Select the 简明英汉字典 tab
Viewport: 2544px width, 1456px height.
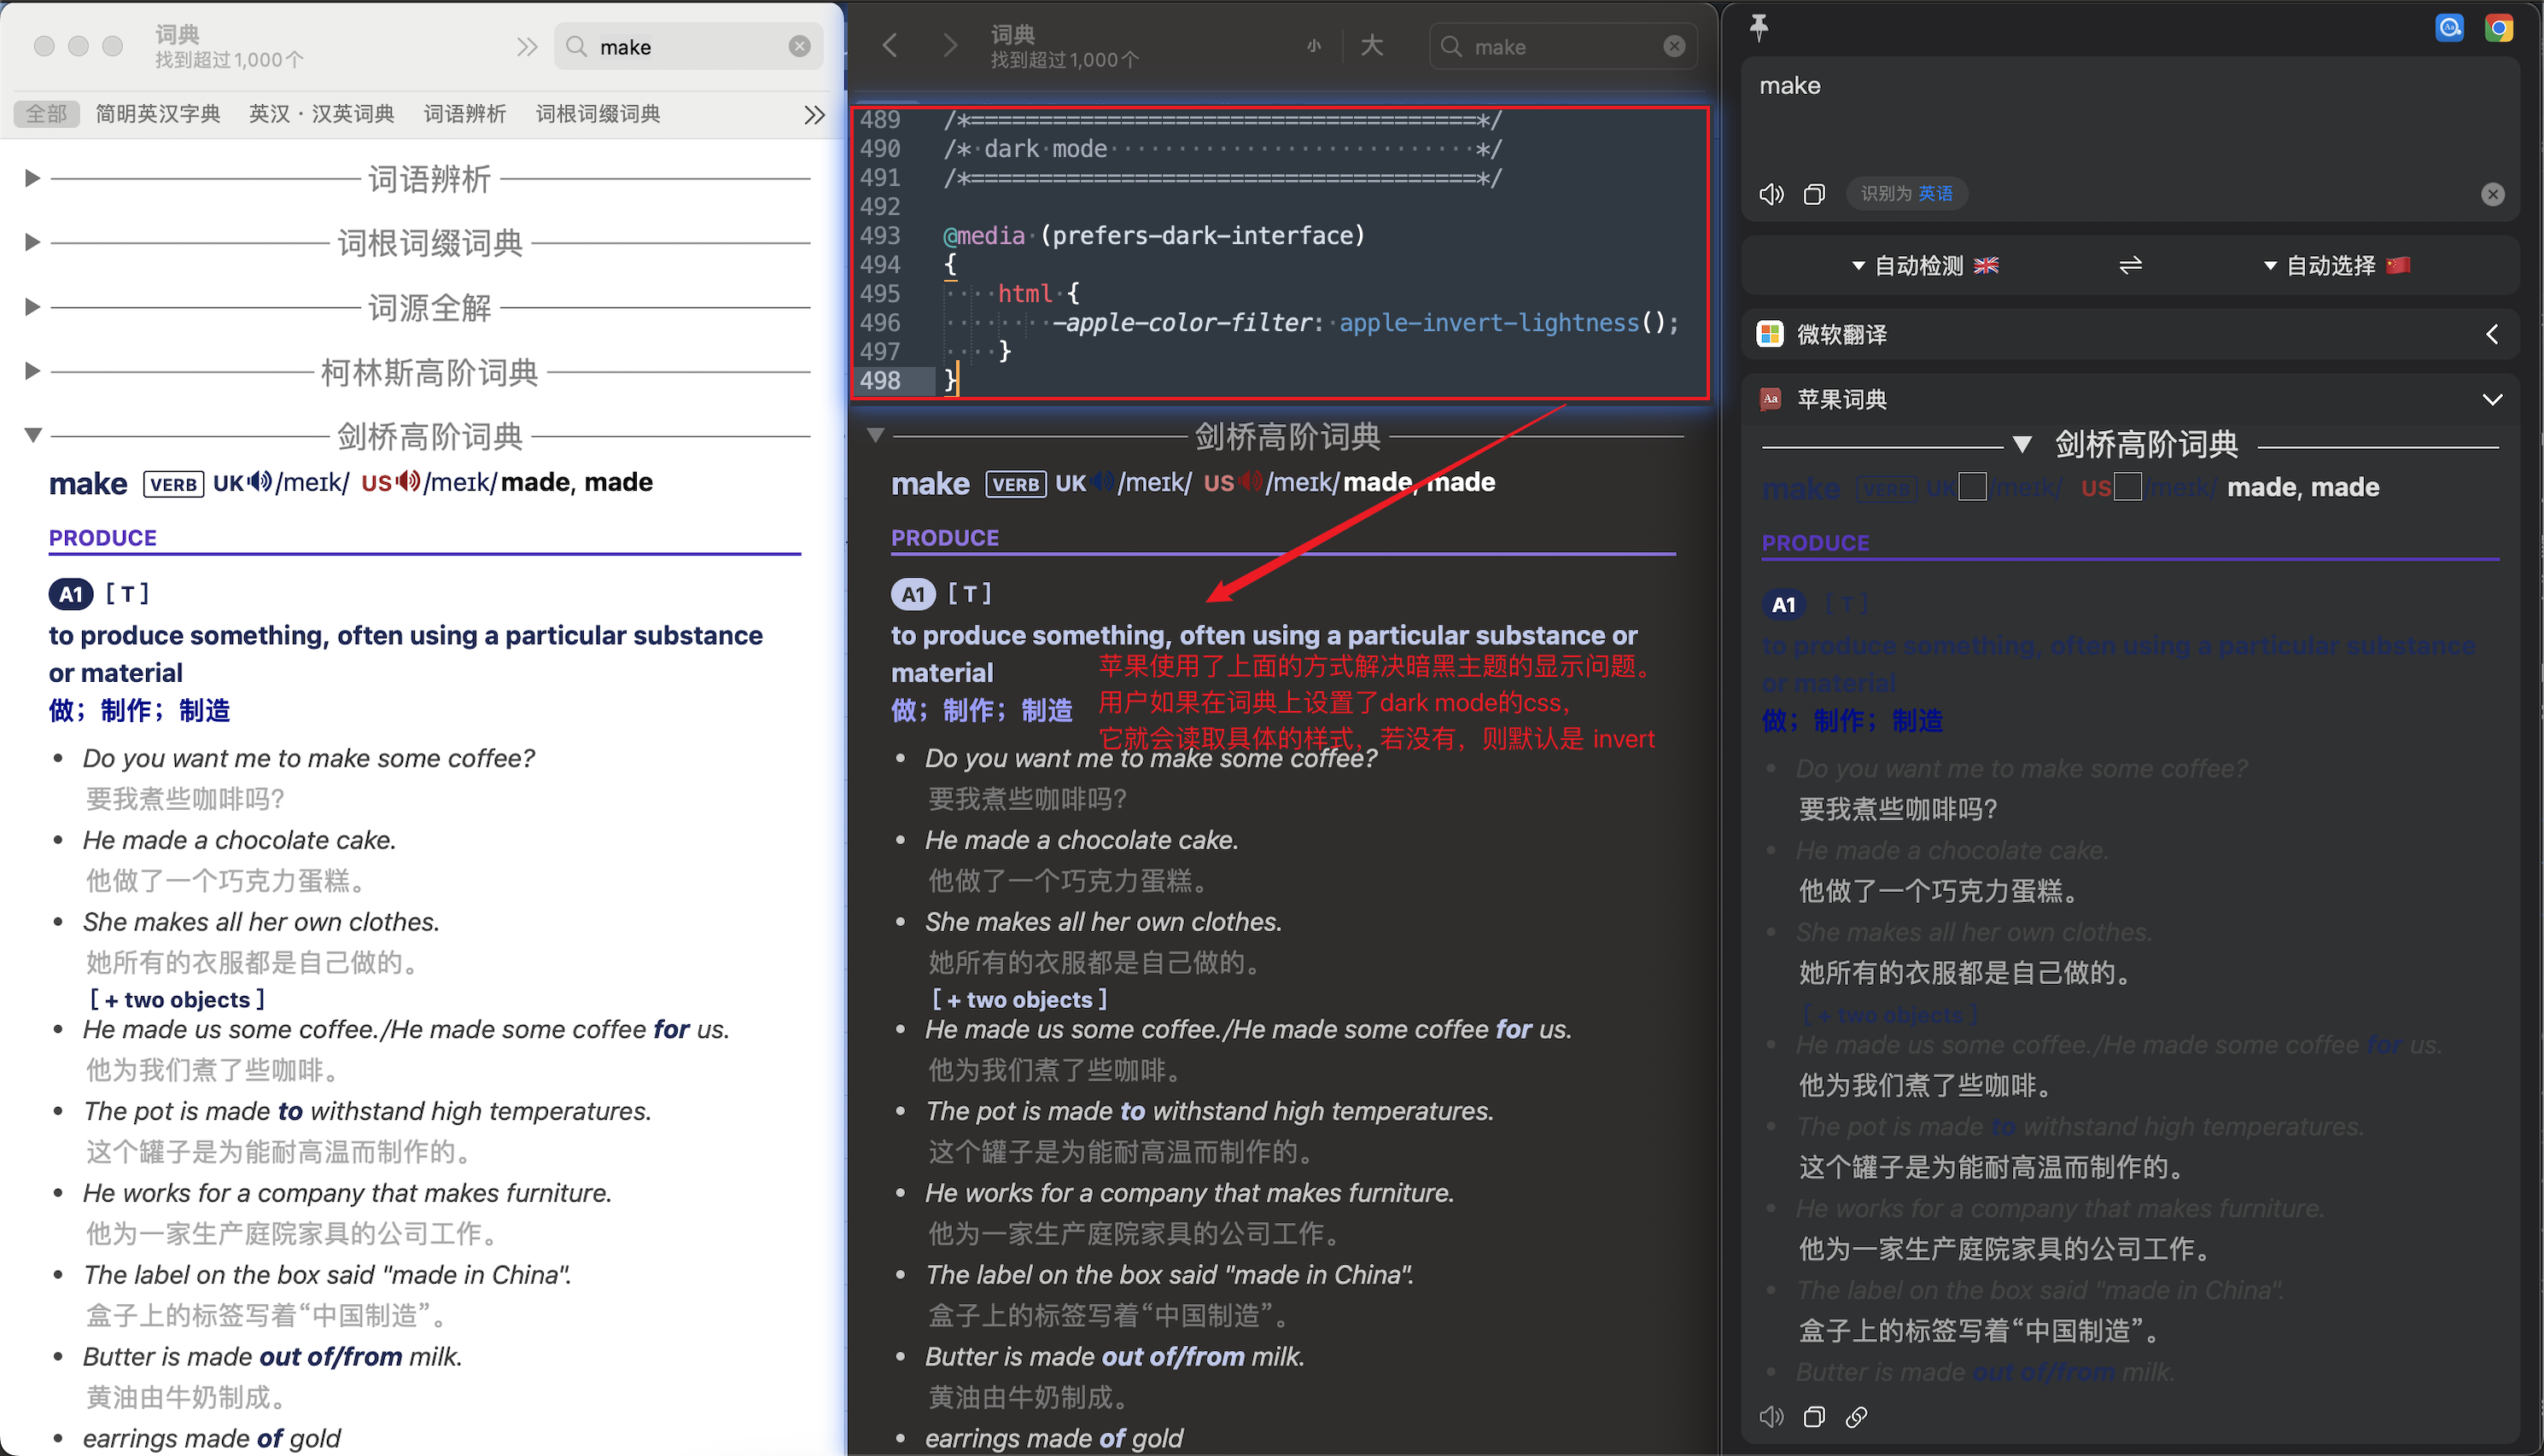[x=158, y=114]
